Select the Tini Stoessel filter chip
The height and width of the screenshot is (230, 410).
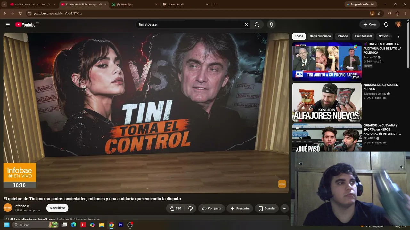363,36
